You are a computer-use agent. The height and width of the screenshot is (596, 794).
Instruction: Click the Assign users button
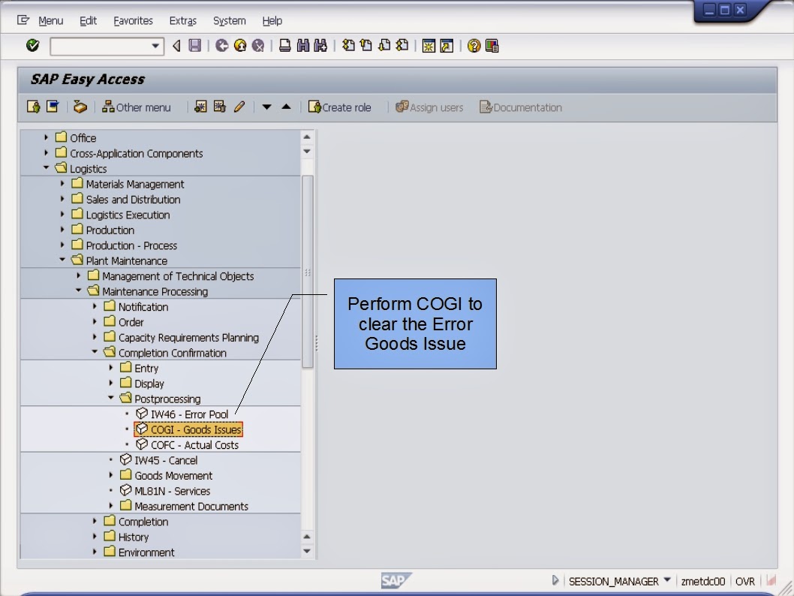click(x=429, y=107)
